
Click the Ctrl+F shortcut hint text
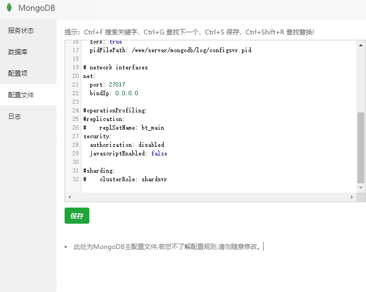(x=111, y=32)
